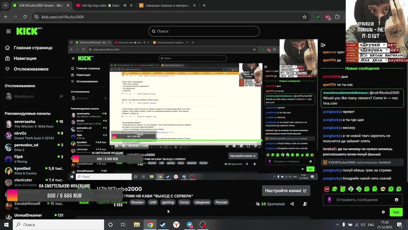The width and height of the screenshot is (408, 230).
Task: Open the emoji picker smiley in chat input
Action: tap(397, 200)
